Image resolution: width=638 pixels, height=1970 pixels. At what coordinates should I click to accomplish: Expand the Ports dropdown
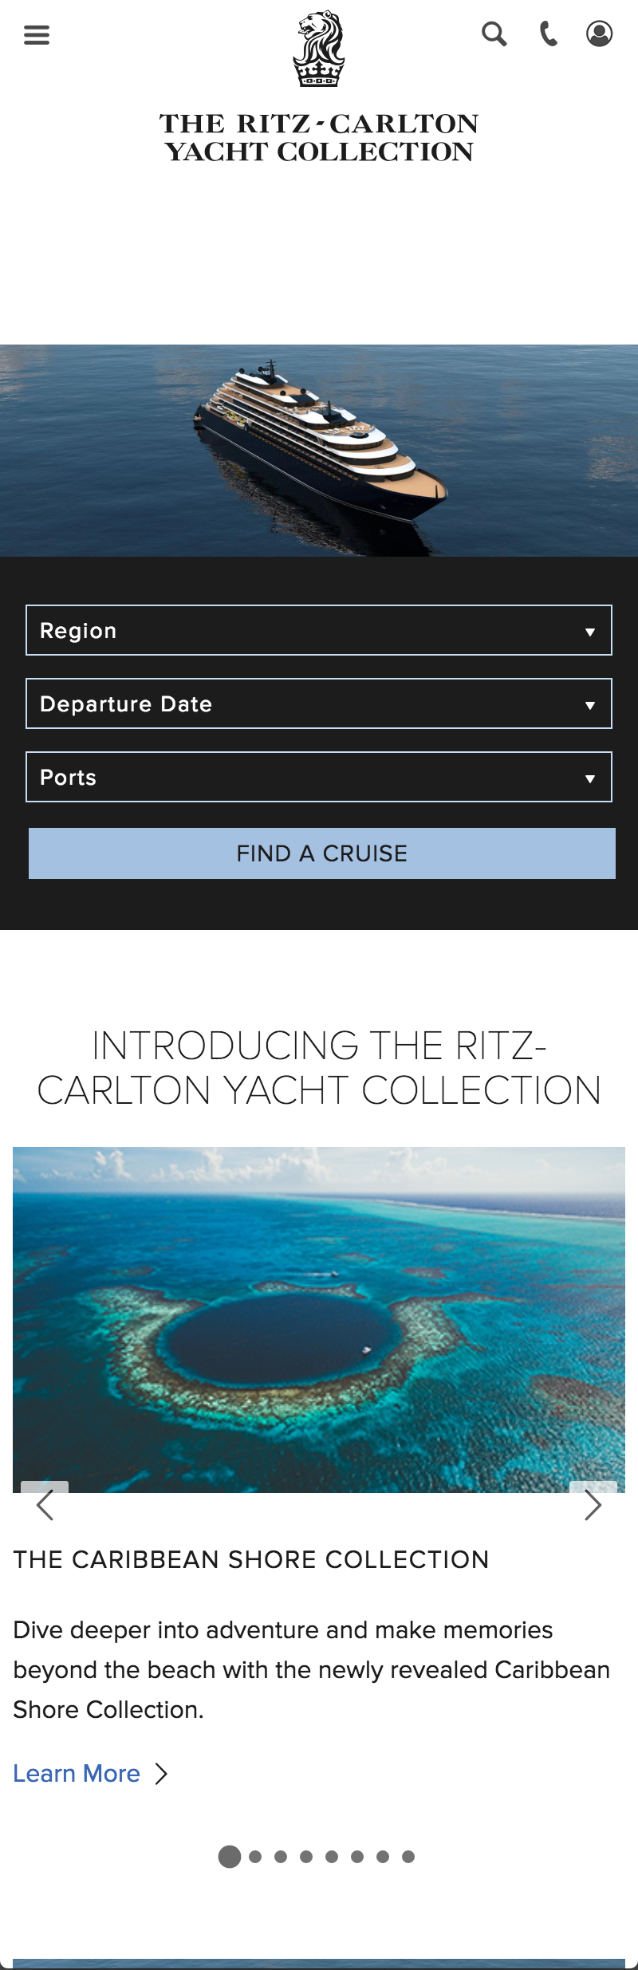(319, 777)
